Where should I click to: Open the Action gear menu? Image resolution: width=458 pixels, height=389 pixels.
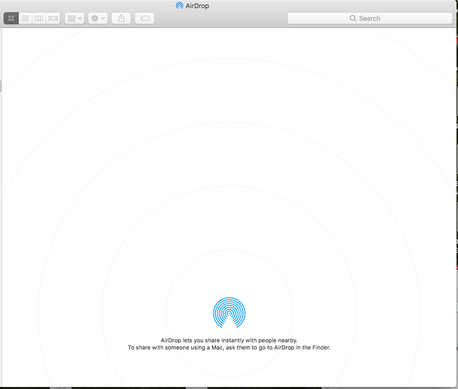pos(98,18)
